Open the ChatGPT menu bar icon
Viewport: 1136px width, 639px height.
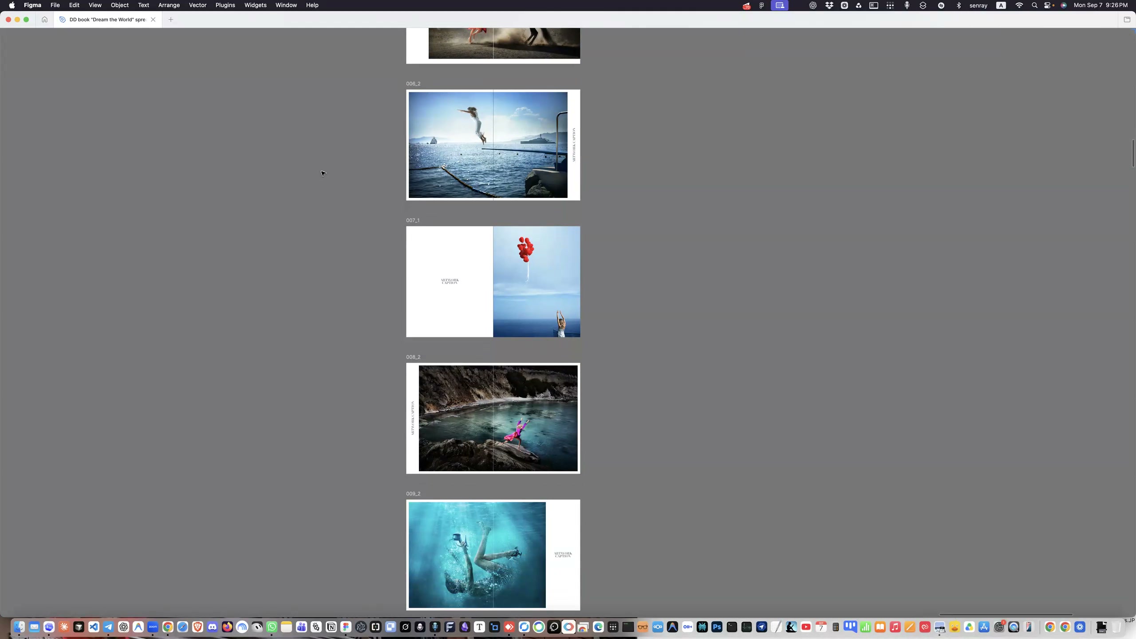(x=813, y=5)
